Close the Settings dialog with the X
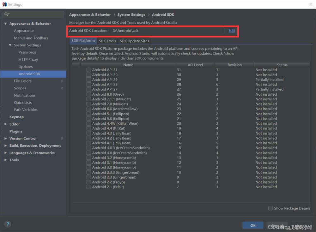 coord(311,4)
